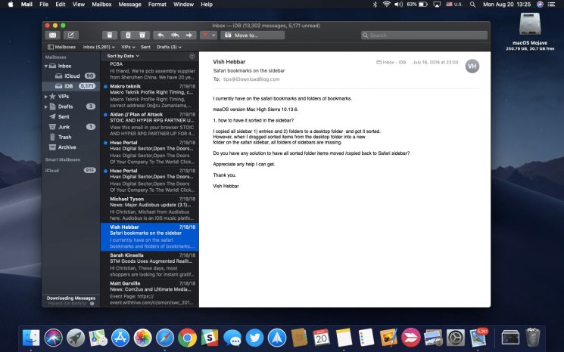Open Launchpad rocket icon in Dock
Image resolution: width=564 pixels, height=352 pixels.
pyautogui.click(x=76, y=338)
